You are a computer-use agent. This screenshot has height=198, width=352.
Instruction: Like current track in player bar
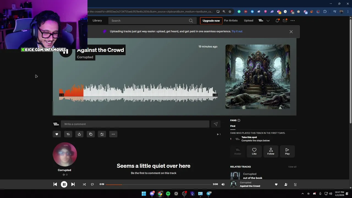pos(276,185)
